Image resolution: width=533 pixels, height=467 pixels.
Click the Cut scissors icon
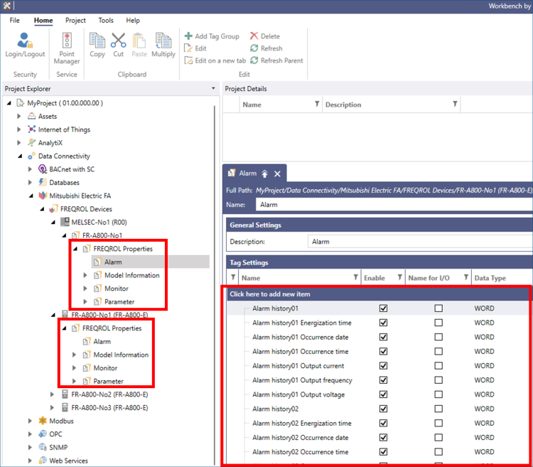[x=118, y=40]
